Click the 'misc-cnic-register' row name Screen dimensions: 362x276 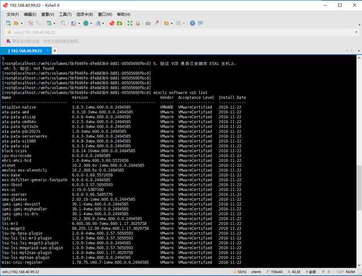tap(22, 262)
